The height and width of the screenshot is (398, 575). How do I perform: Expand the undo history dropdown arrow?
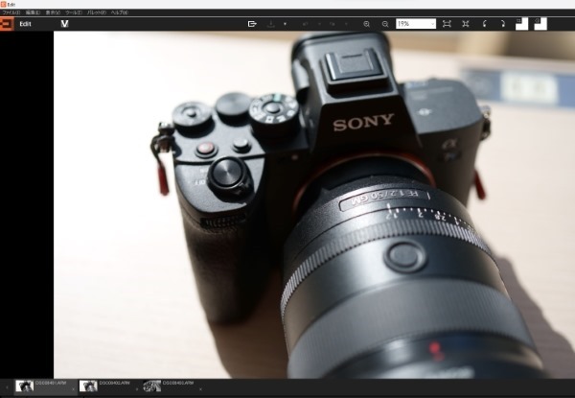[319, 24]
